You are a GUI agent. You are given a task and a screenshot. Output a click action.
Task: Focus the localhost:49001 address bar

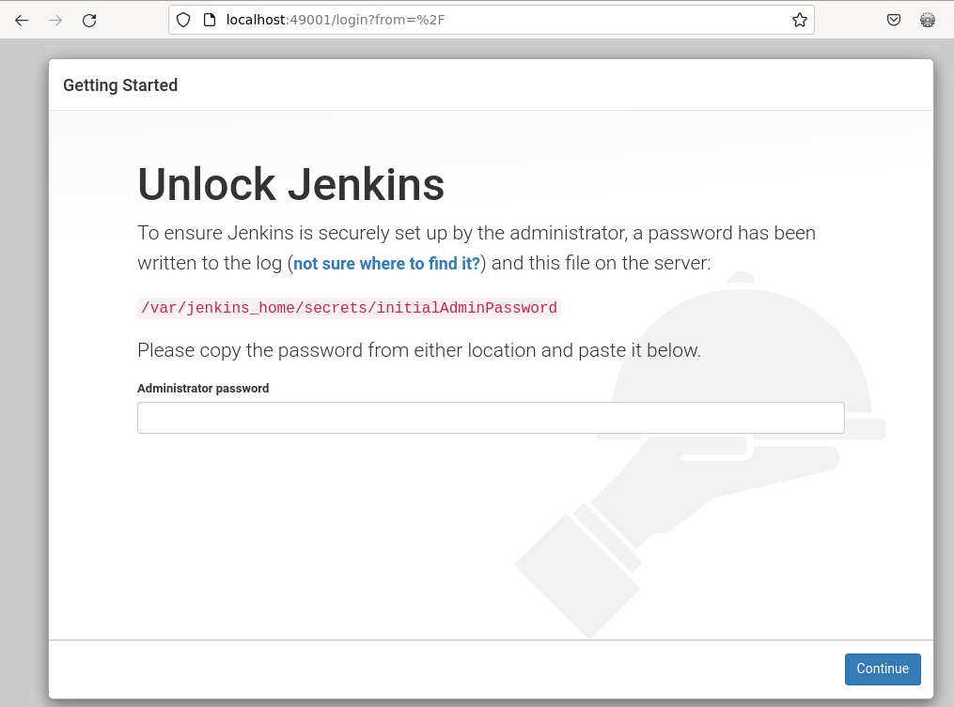(470, 20)
